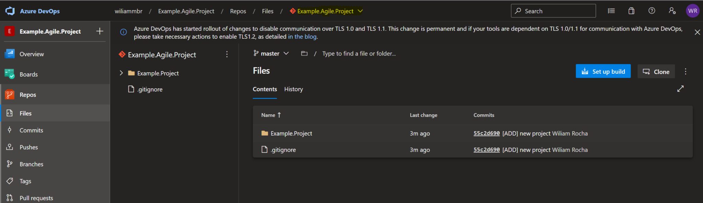Click the Commits column header
The image size is (703, 203).
click(484, 115)
